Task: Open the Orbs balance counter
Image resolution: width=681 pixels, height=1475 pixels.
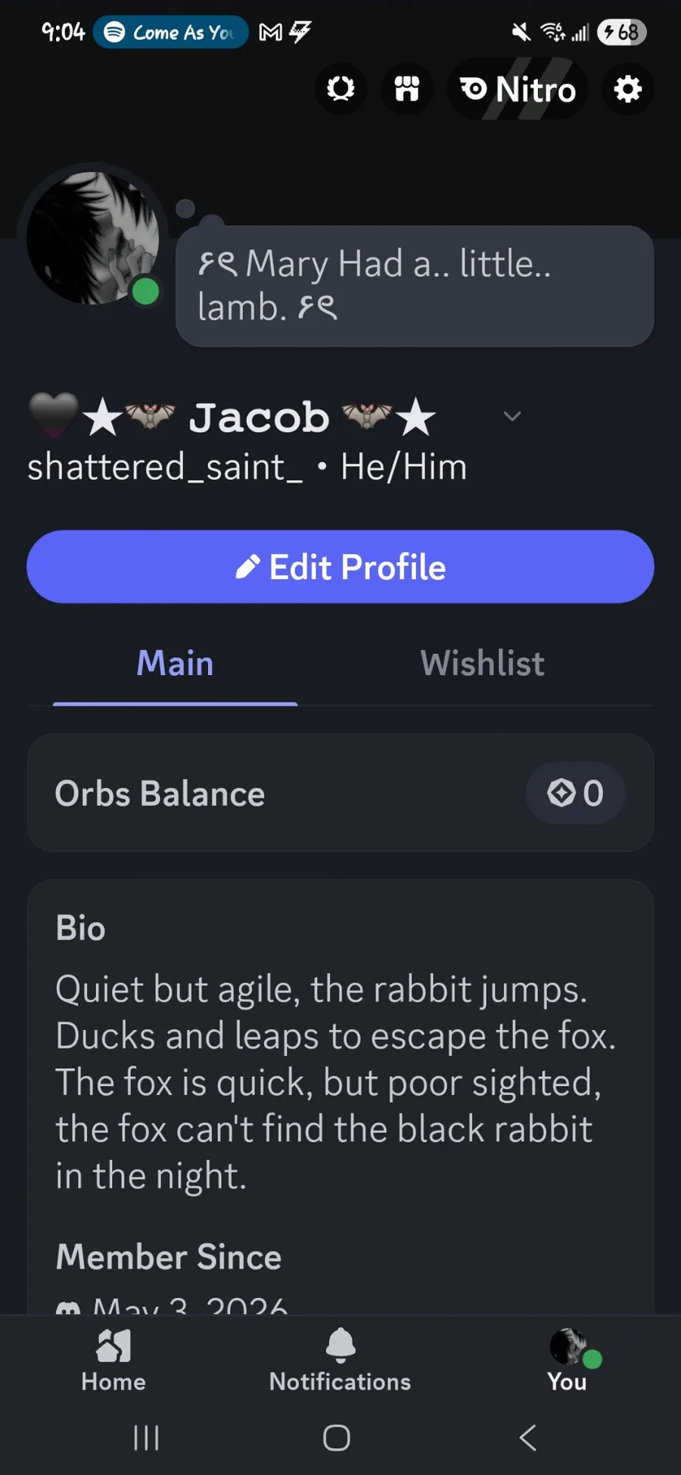Action: point(576,793)
